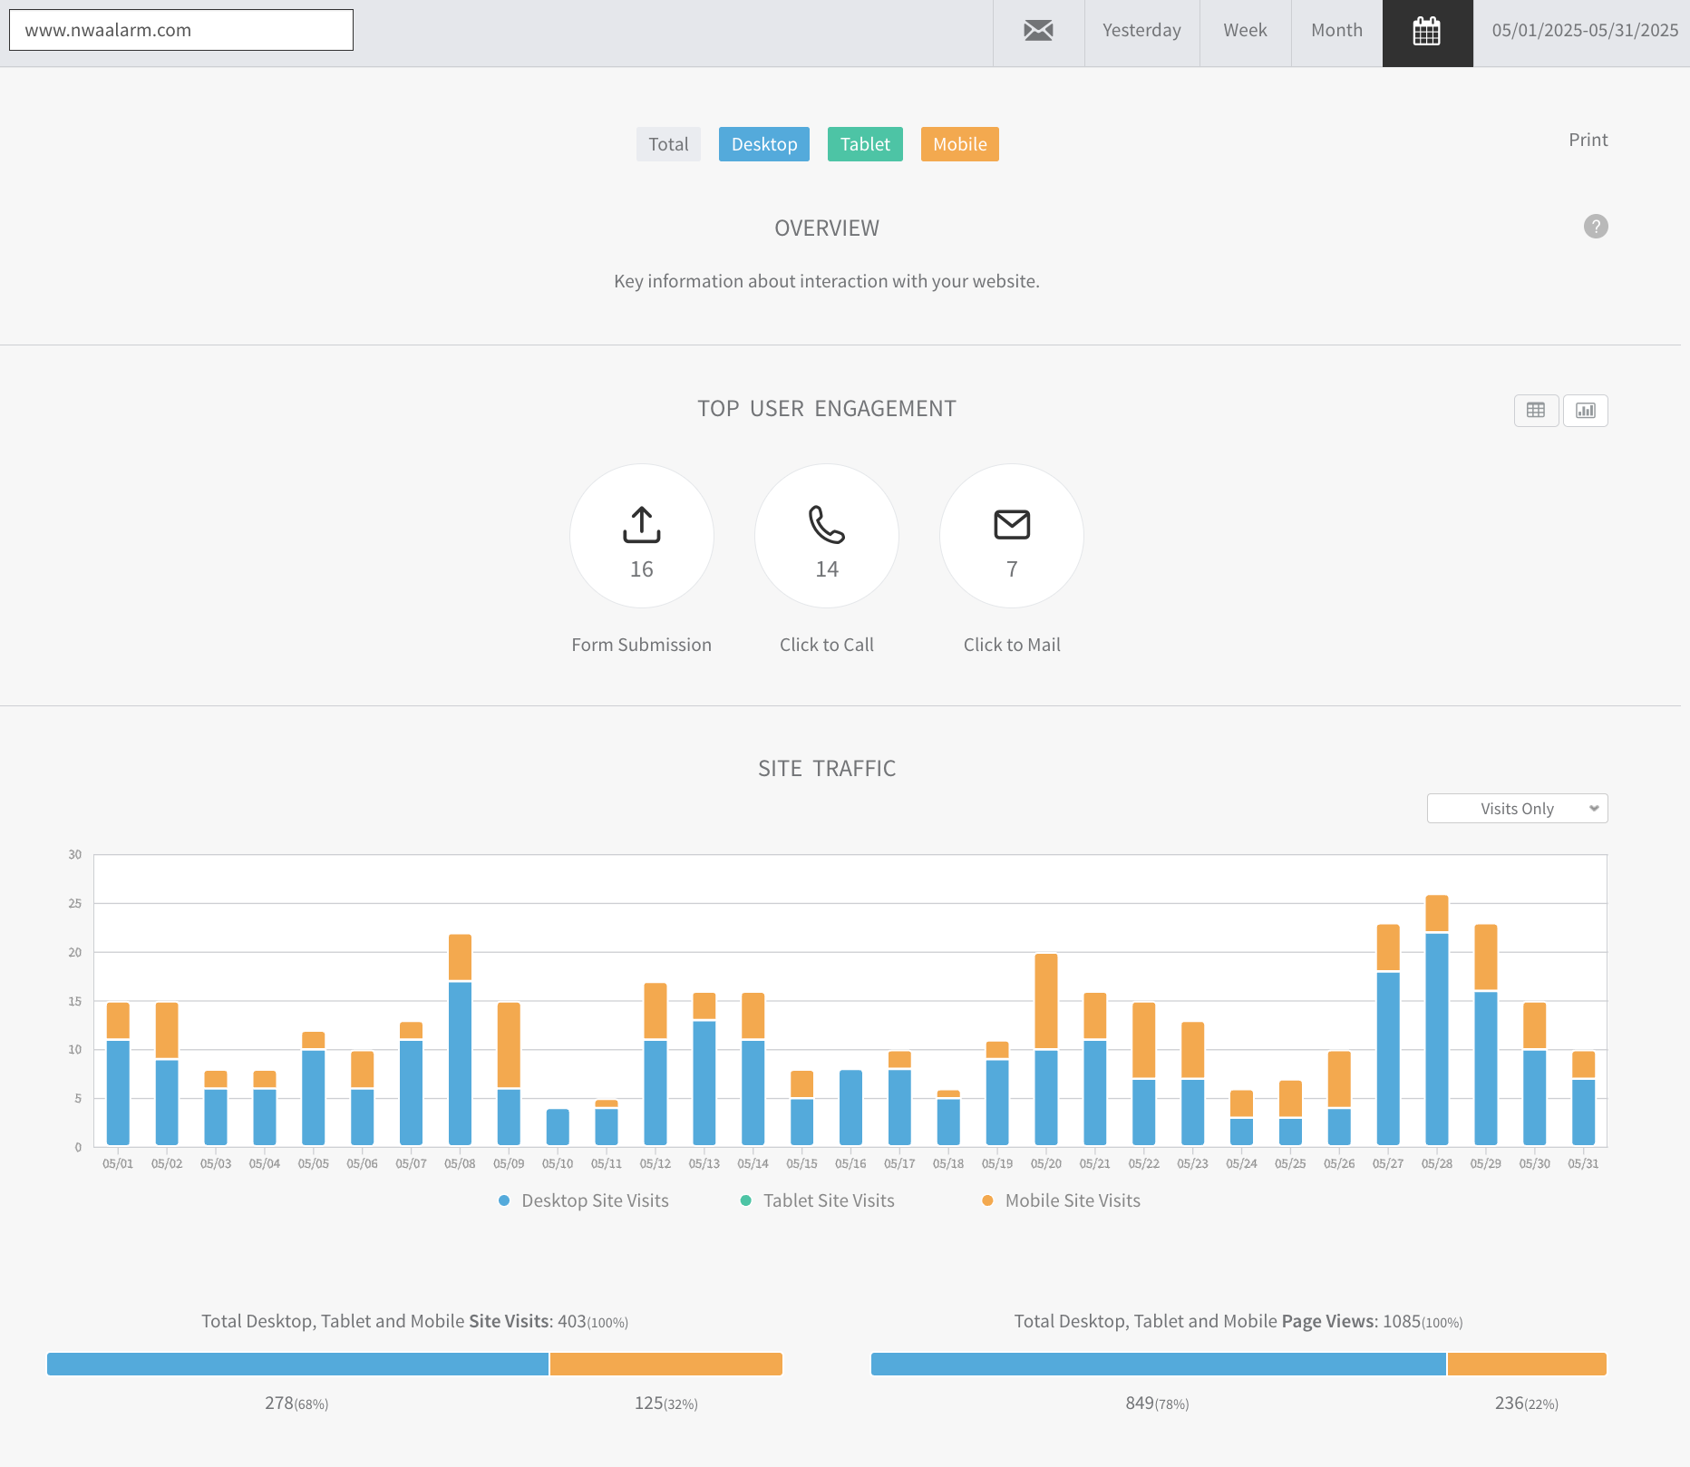The image size is (1690, 1467).
Task: Select the Total device filter
Action: tap(668, 144)
